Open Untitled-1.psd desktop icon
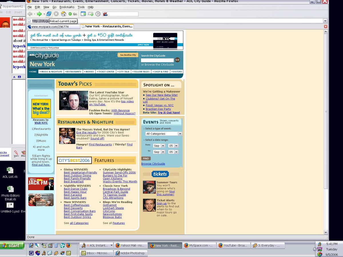Viewport: 343px width, 257px height. pyautogui.click(x=10, y=208)
